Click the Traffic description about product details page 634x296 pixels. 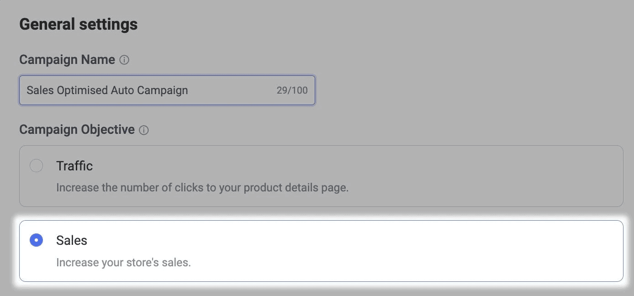click(x=202, y=188)
